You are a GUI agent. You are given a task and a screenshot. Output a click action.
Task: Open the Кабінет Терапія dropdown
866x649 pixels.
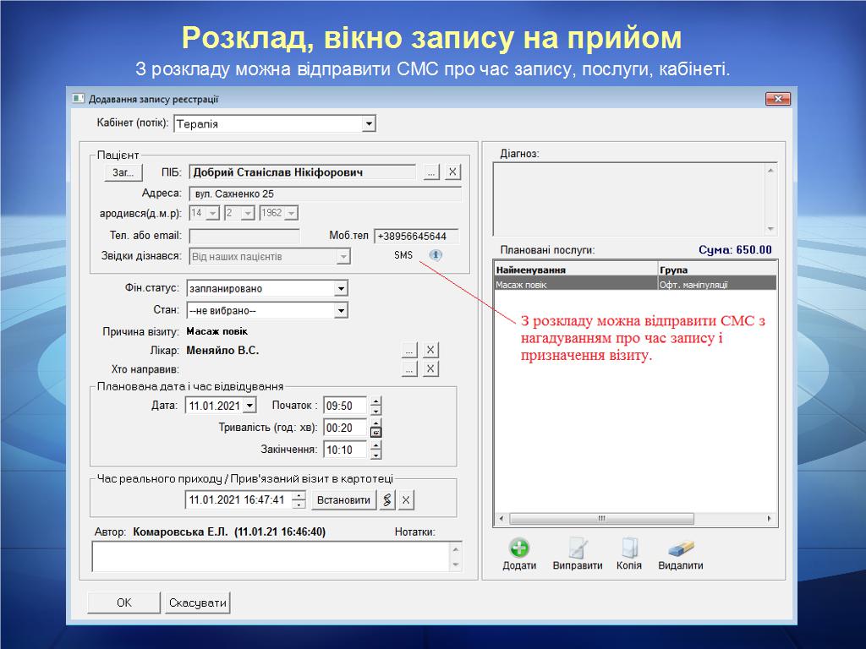(368, 124)
